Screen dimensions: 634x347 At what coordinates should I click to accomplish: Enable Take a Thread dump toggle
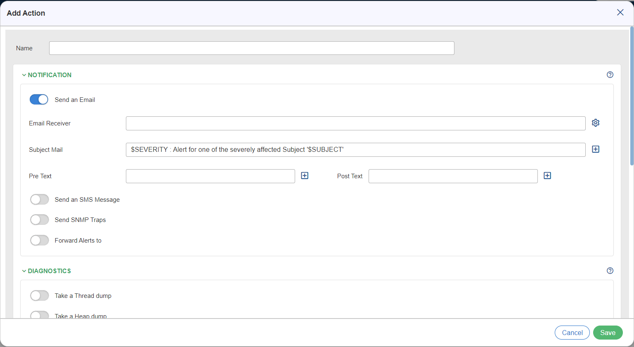coord(39,296)
